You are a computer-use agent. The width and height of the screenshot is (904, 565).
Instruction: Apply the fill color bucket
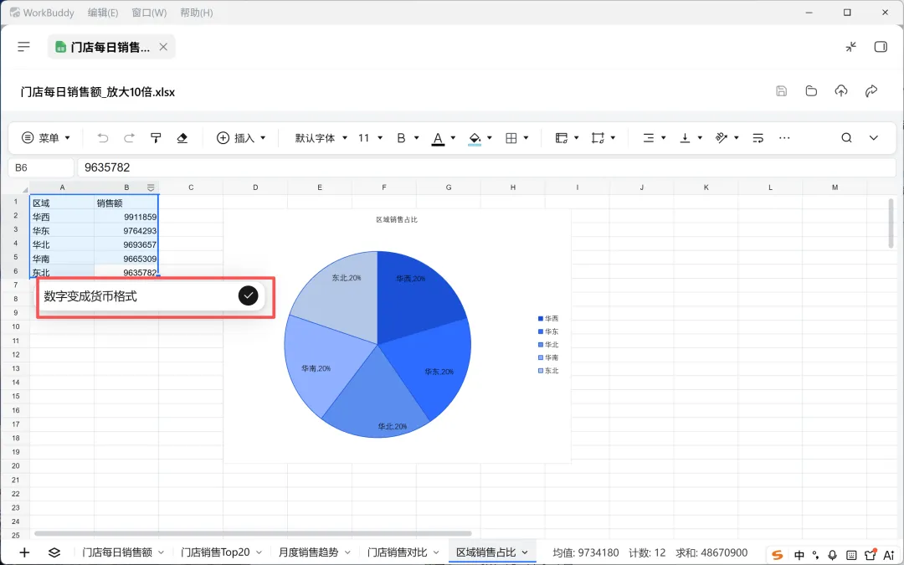[x=475, y=138]
